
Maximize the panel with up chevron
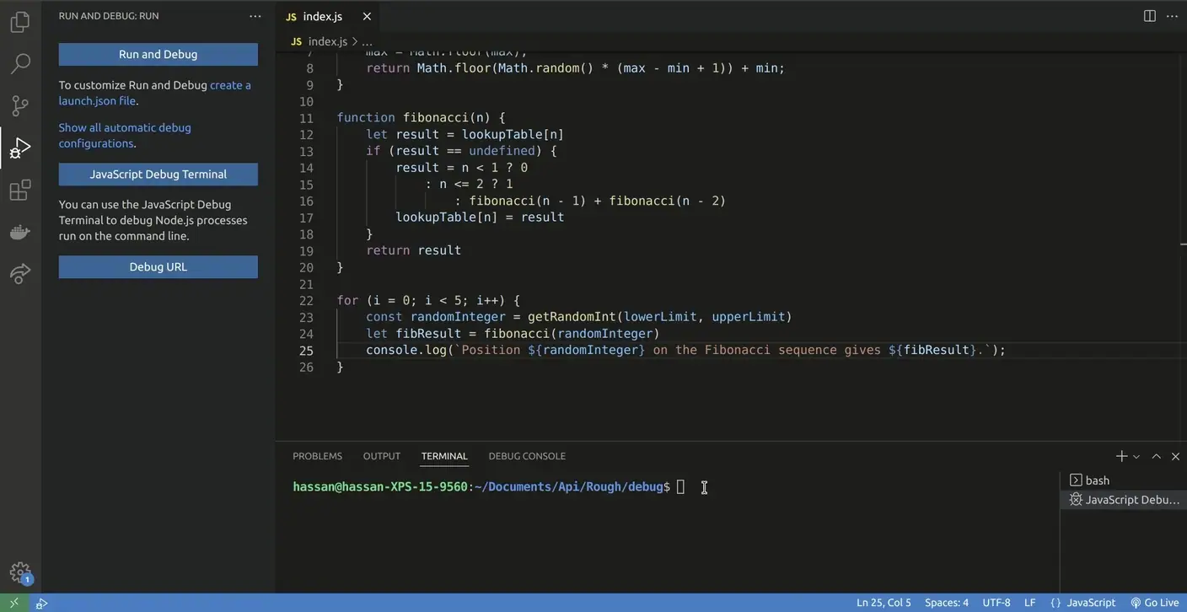(x=1157, y=456)
